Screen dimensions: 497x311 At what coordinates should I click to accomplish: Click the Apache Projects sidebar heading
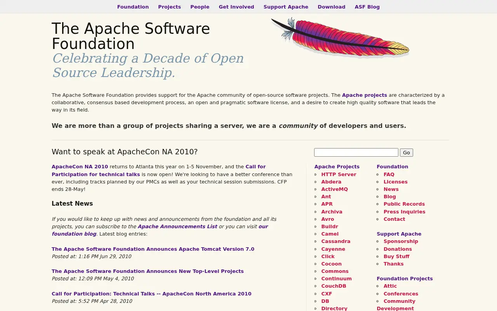point(337,167)
